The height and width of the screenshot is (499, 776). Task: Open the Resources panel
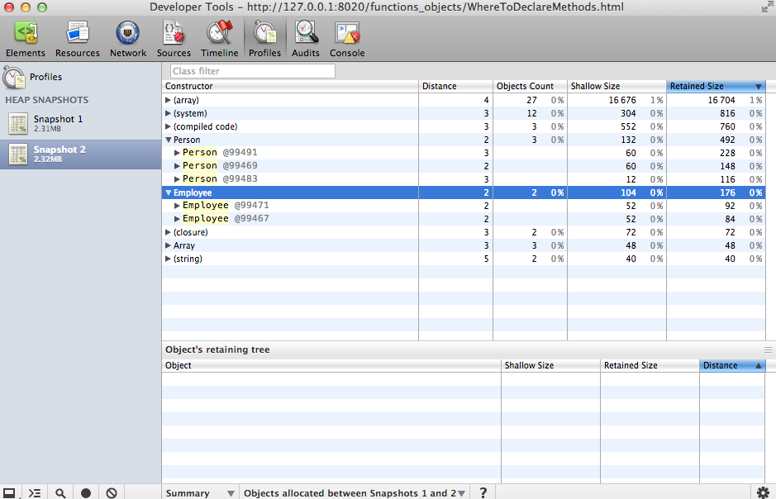[x=77, y=39]
